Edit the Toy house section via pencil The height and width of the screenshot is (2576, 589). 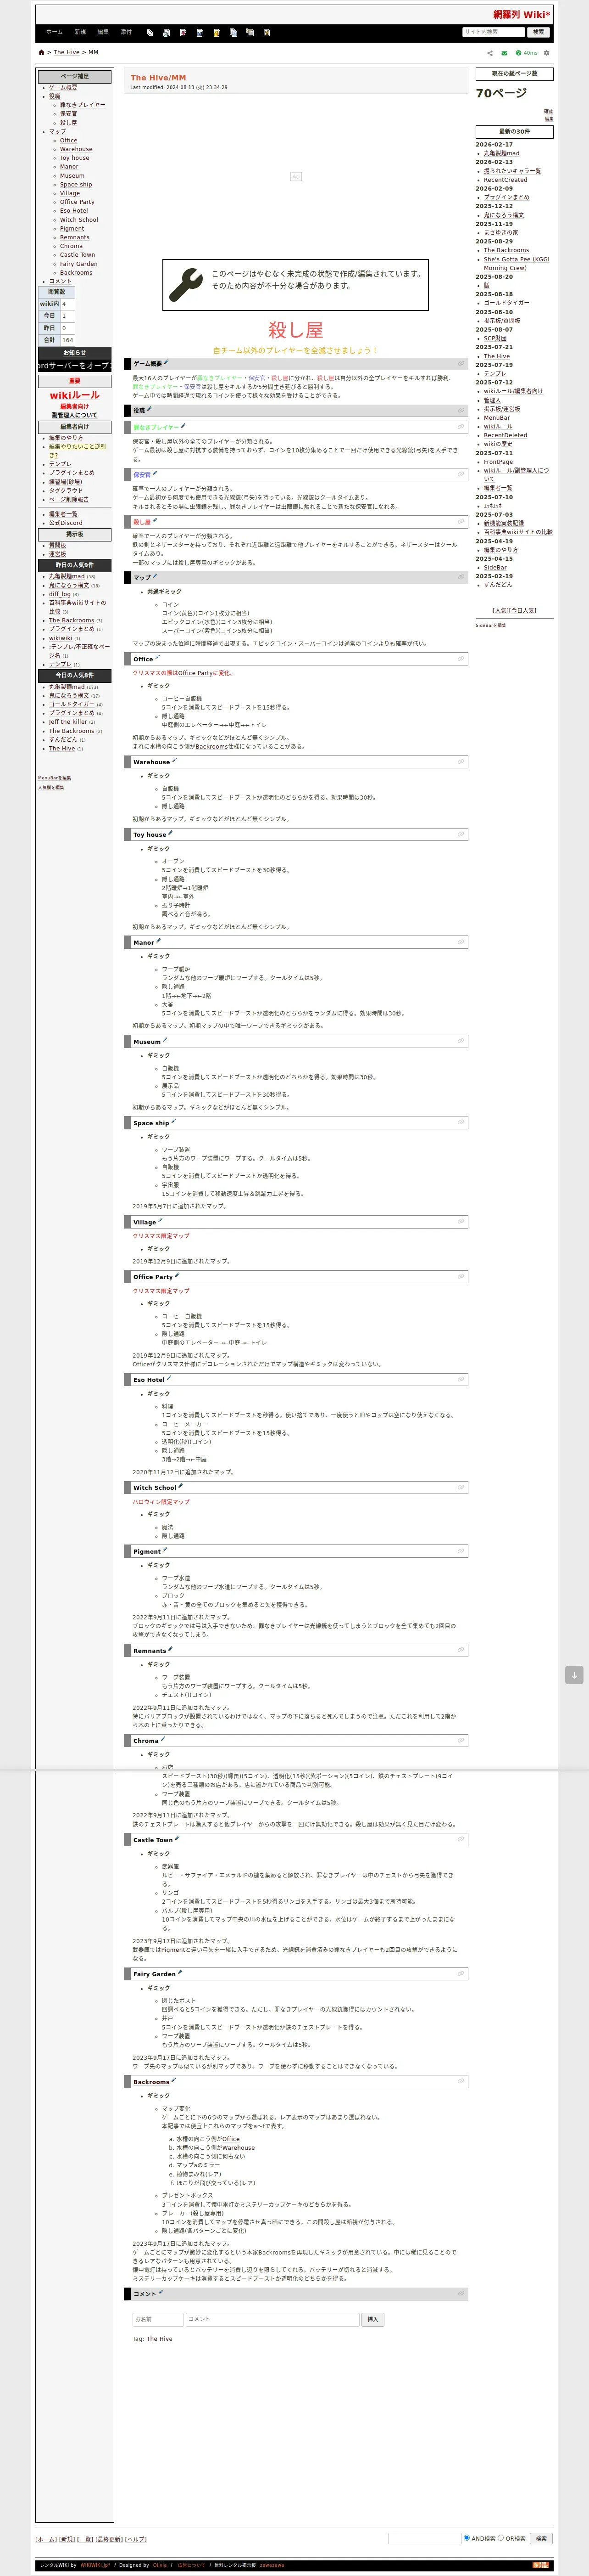pos(171,833)
